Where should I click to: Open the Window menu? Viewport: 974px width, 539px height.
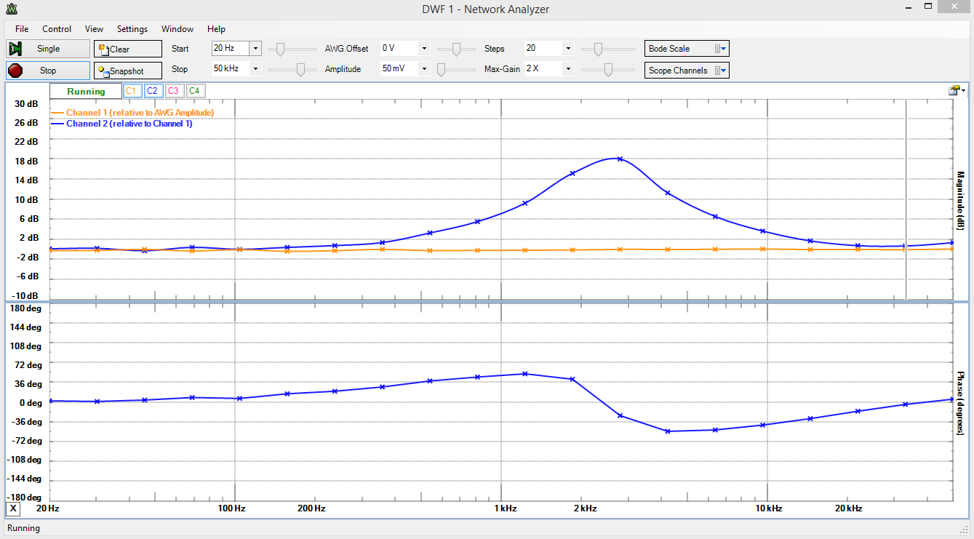tap(177, 29)
